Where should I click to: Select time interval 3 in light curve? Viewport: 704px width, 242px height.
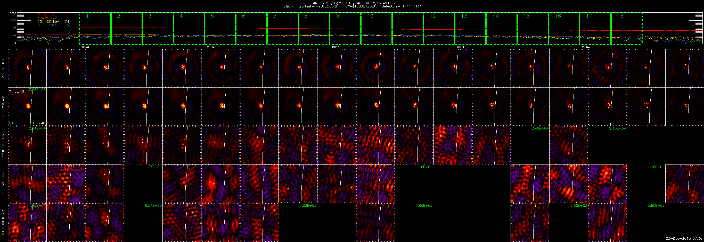(x=158, y=28)
